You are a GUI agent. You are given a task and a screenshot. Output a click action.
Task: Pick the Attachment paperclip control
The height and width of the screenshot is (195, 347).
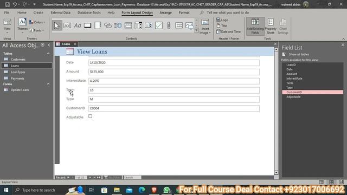point(169,25)
